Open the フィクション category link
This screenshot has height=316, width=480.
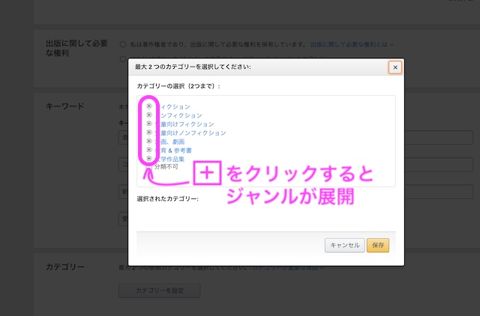174,106
